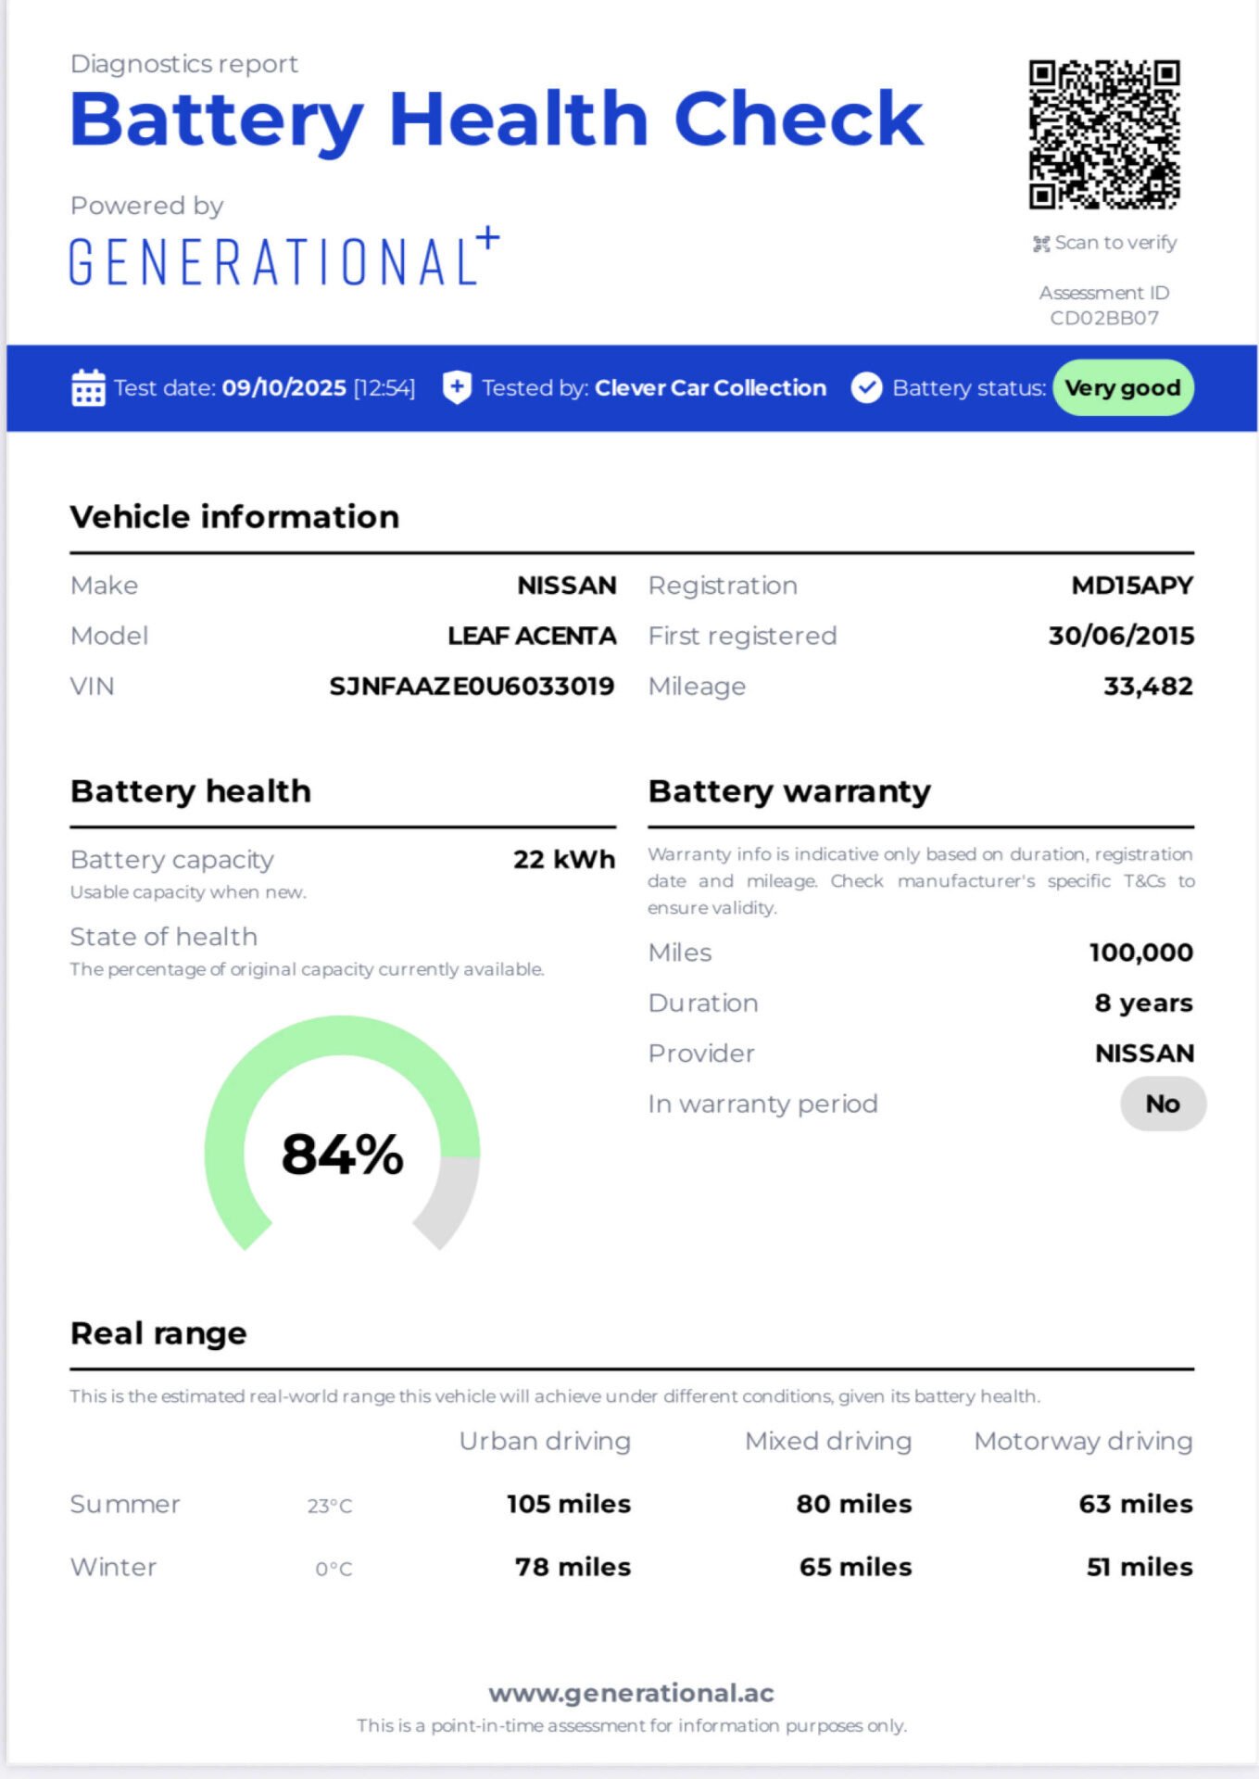Click the small scan icon beside Scan to verify
Screen dimensions: 1259x1779
point(1041,244)
